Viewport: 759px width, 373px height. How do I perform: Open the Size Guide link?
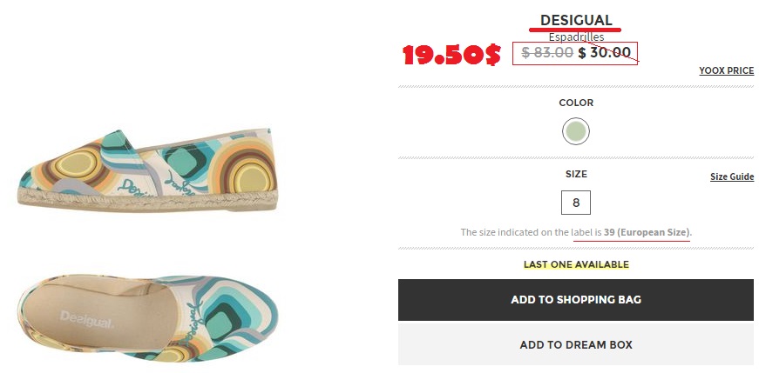[x=731, y=177]
